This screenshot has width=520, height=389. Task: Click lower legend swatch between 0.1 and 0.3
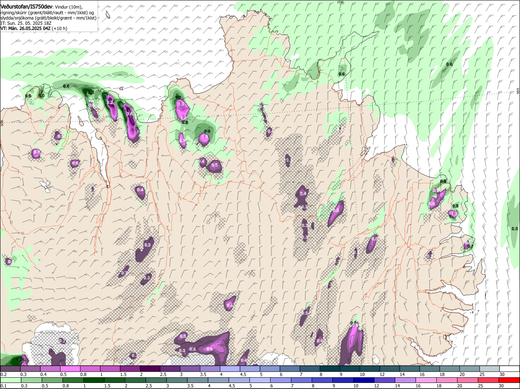tap(11, 380)
